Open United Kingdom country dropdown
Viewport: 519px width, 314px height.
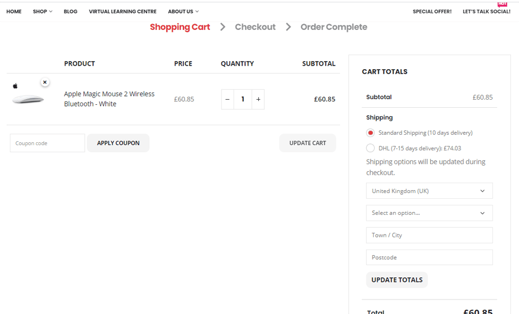[429, 191]
